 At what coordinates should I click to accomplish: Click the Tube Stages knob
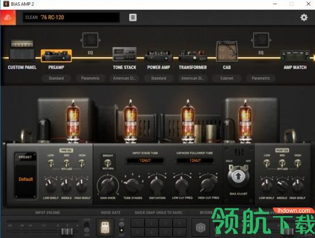132,185
